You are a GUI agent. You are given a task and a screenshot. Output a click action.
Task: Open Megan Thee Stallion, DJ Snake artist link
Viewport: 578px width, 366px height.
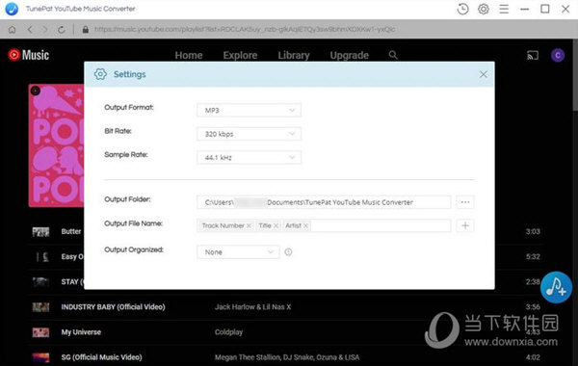click(287, 357)
